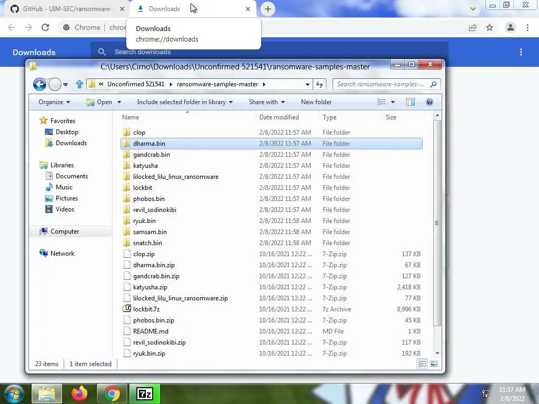Click the Change your view icon
The image size is (539, 404).
click(381, 102)
